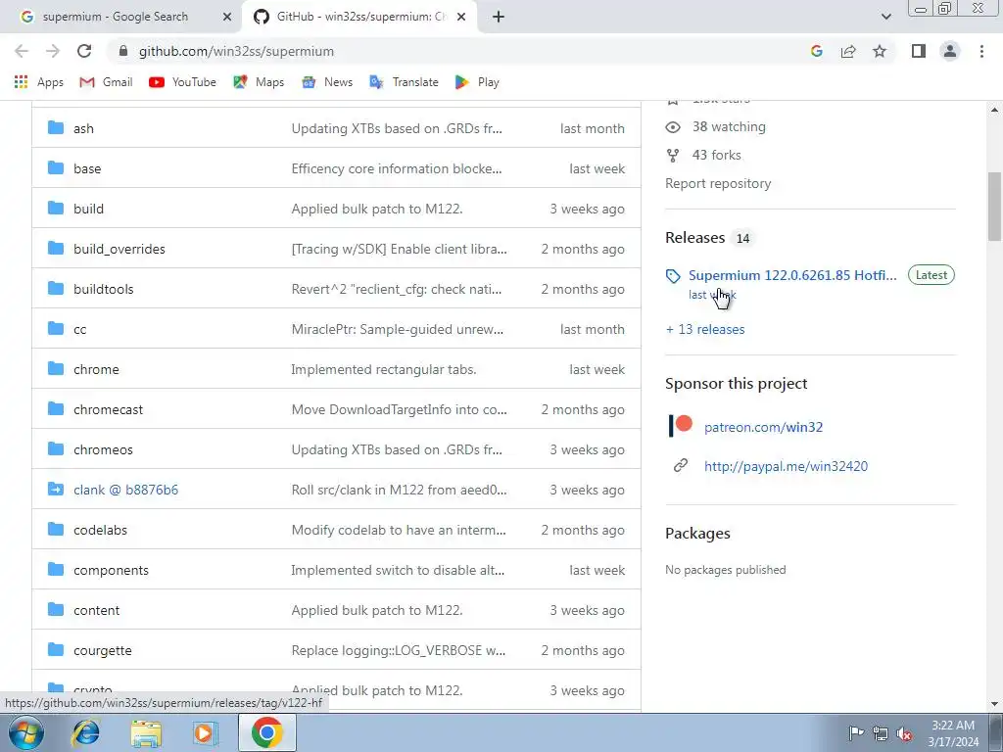1003x752 pixels.
Task: Open commit 'MiraclePtr: Sample-guided unrew...'
Action: point(398,329)
